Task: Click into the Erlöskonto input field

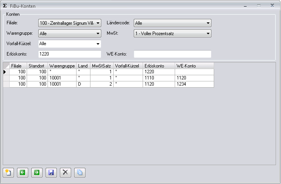Action: tap(69, 54)
